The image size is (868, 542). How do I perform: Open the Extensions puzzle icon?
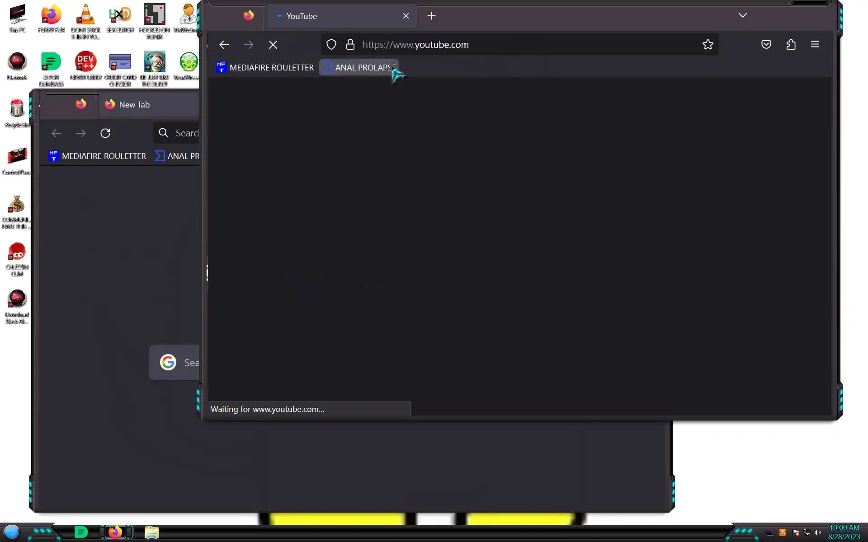[791, 44]
